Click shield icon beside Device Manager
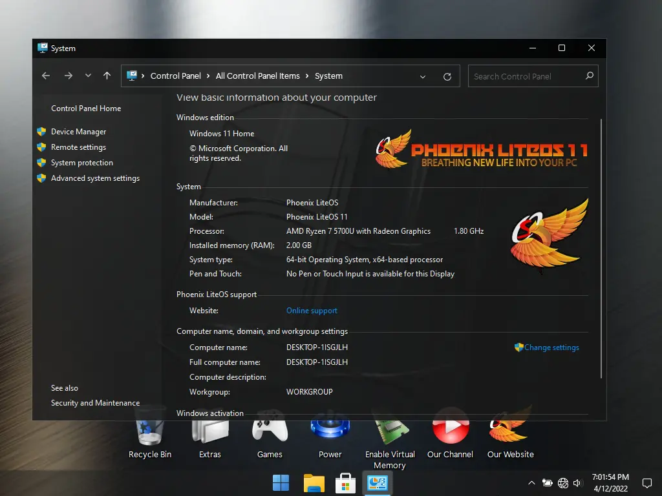662x496 pixels. pos(41,132)
